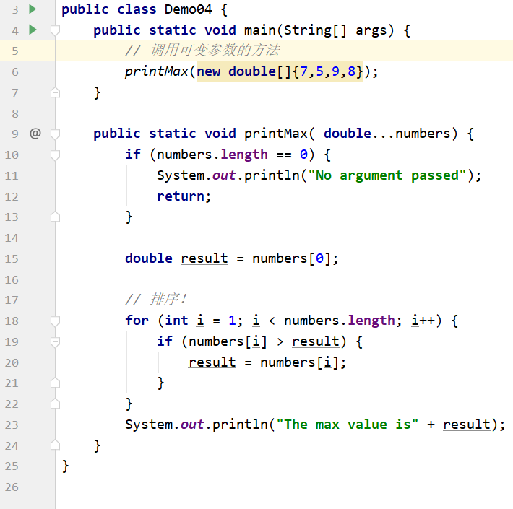
Task: Click fold end marker on line 21
Action: (55, 383)
